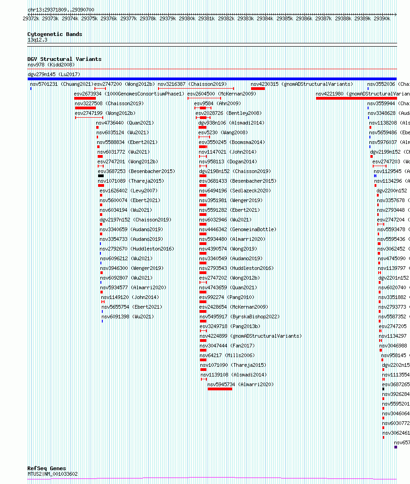Select the long red nsv4221980 bar

(x=357, y=98)
